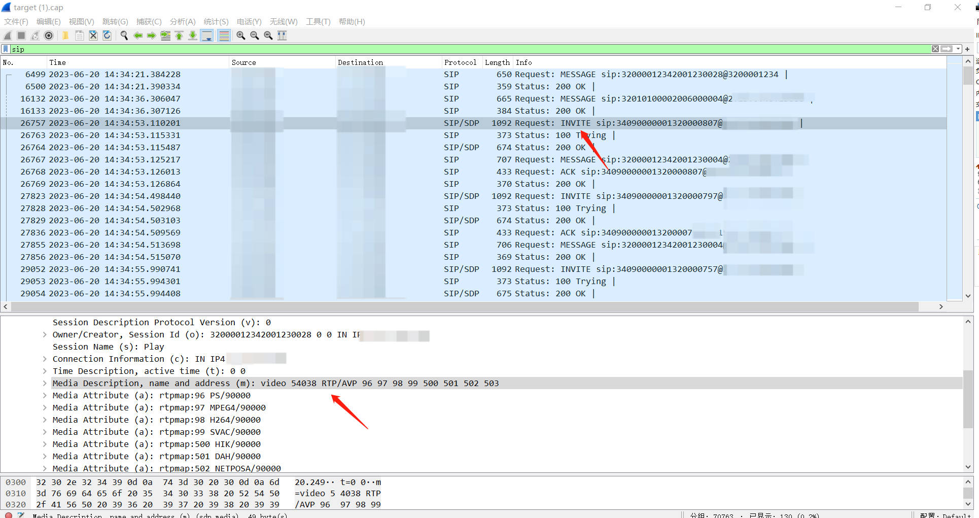This screenshot has width=979, height=518.
Task: Select packet 27823 INVITE request row
Action: click(473, 196)
